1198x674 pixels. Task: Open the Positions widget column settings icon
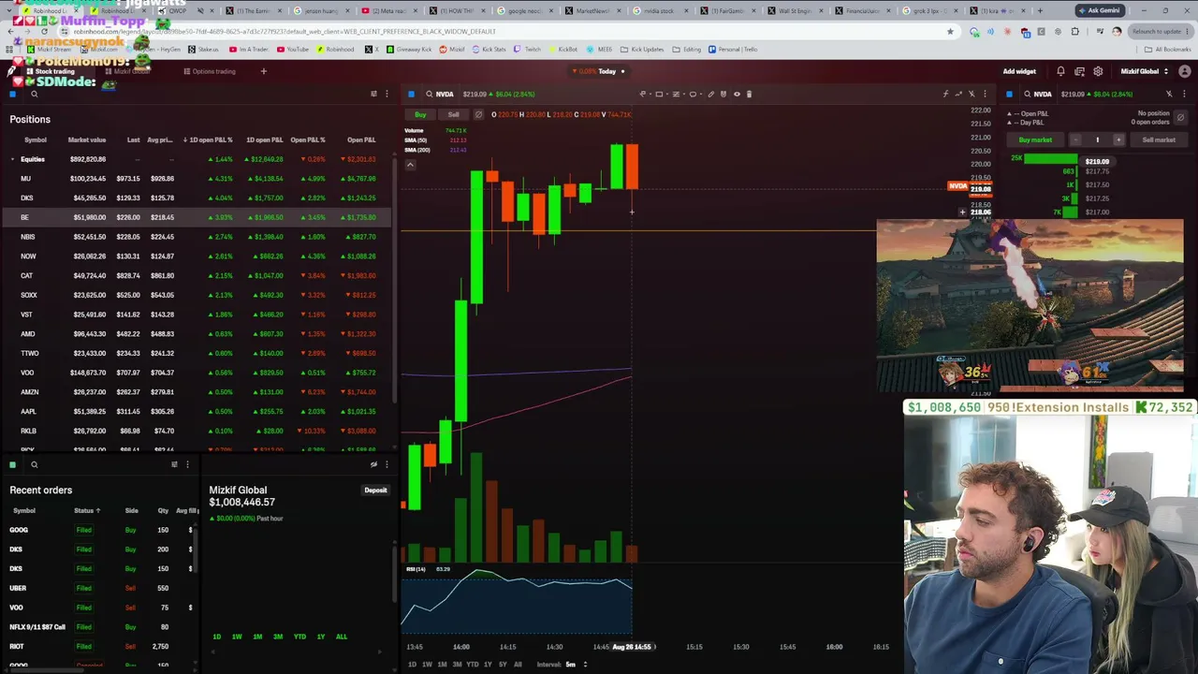click(373, 94)
